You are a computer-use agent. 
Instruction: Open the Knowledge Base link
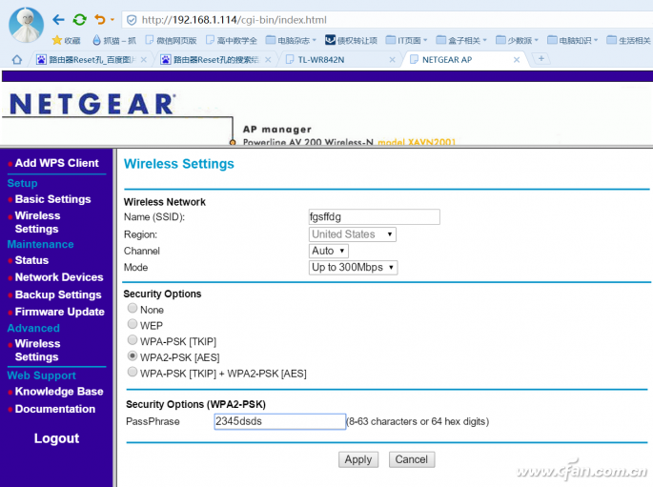(x=59, y=392)
